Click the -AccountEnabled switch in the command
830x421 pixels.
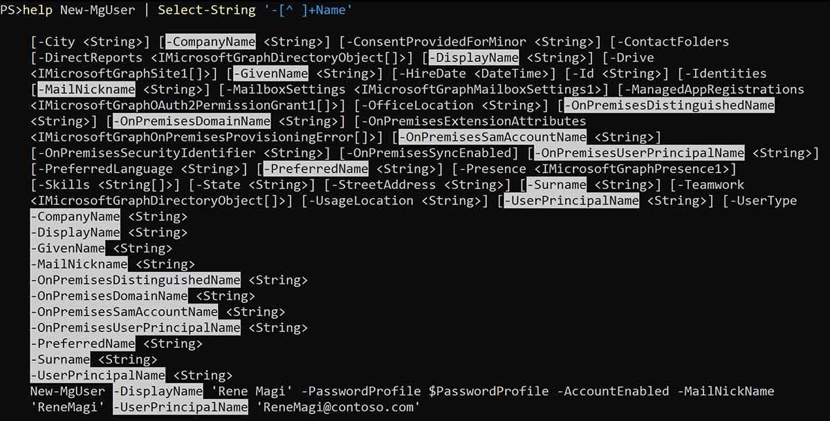pyautogui.click(x=613, y=391)
